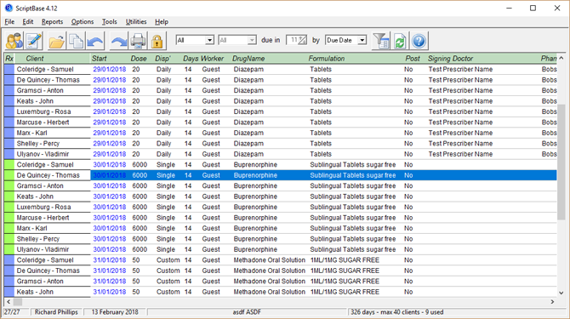
Task: Click the horizontal scrollbar right arrow
Action: (x=552, y=301)
